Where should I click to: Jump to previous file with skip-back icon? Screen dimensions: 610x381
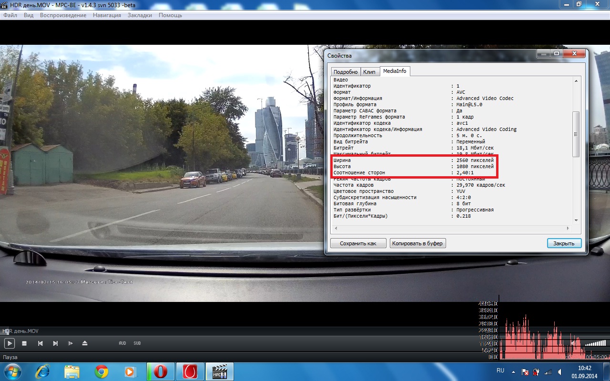click(x=41, y=343)
